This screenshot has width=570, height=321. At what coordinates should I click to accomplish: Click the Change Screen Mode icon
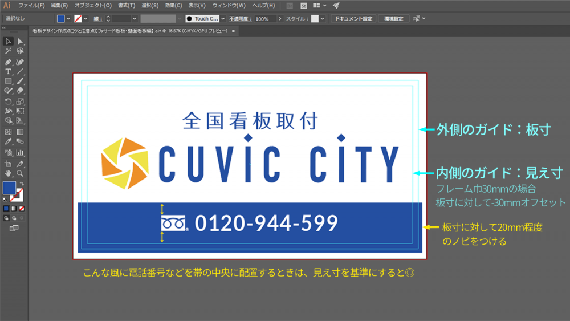coord(14,228)
